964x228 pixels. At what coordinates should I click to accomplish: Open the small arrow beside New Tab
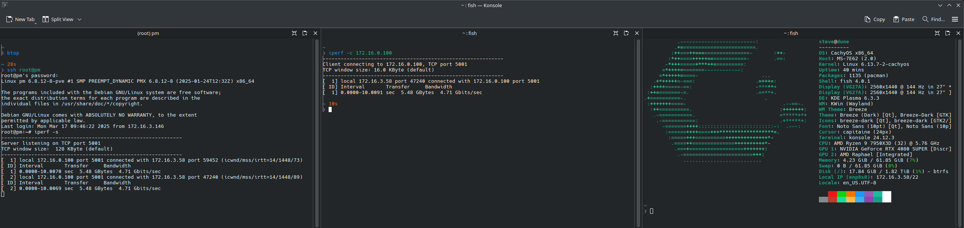click(36, 23)
